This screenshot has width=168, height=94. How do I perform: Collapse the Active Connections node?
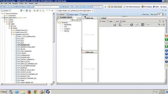click(2, 14)
